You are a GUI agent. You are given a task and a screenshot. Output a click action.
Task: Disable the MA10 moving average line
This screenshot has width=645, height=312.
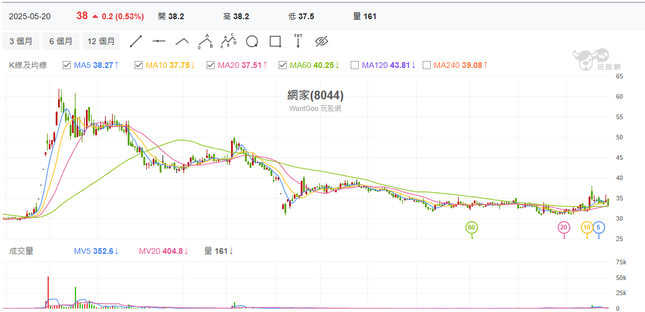point(139,65)
